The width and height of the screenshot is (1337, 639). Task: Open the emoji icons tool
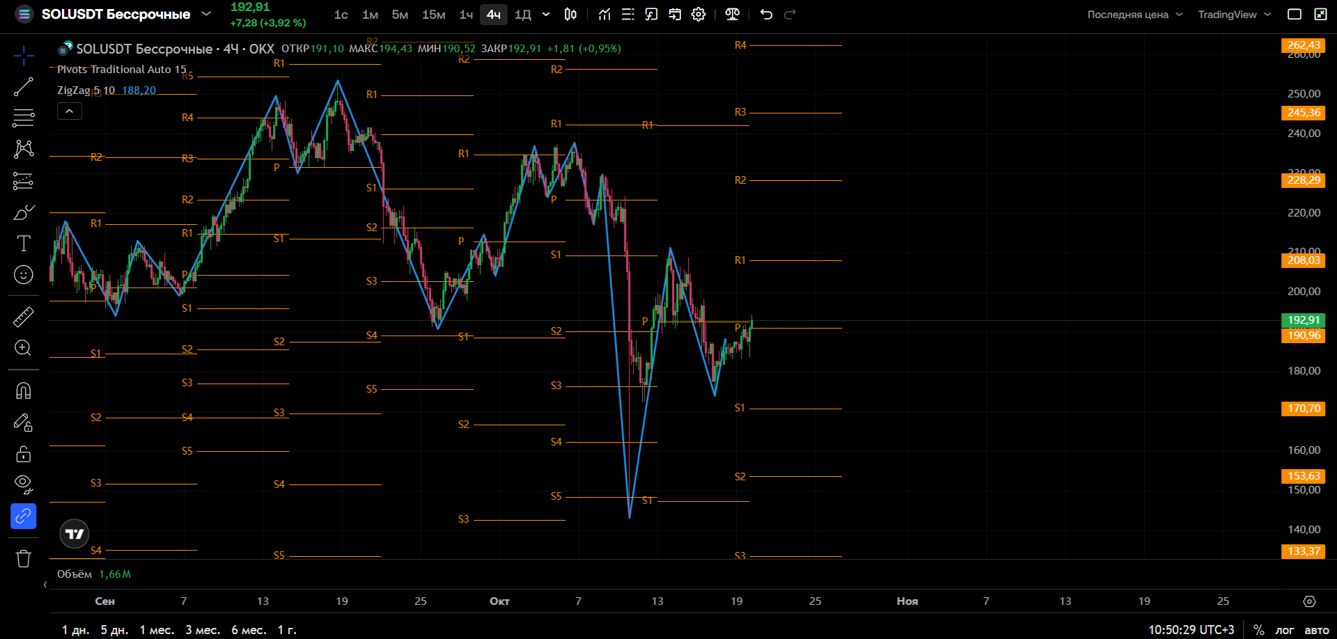[23, 275]
